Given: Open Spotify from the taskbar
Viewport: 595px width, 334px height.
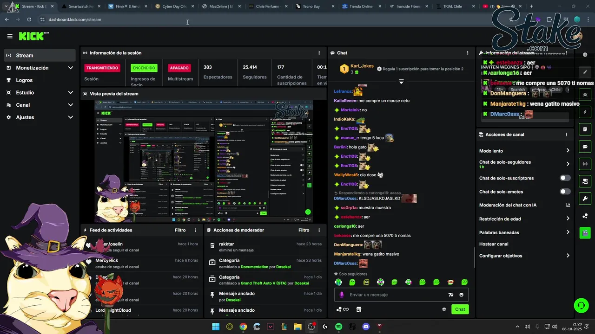Looking at the screenshot, I should click(x=338, y=327).
